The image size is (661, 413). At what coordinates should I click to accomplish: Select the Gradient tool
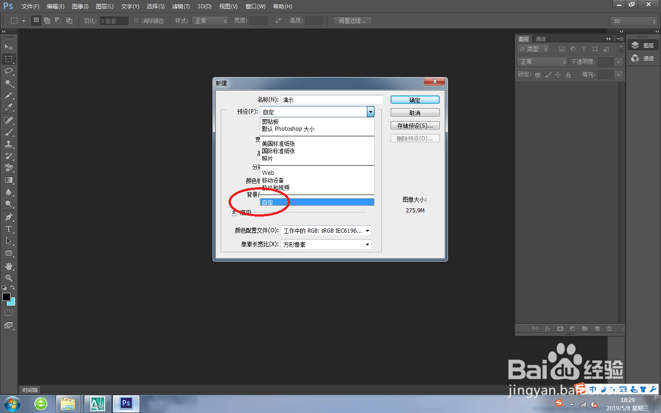tap(9, 180)
